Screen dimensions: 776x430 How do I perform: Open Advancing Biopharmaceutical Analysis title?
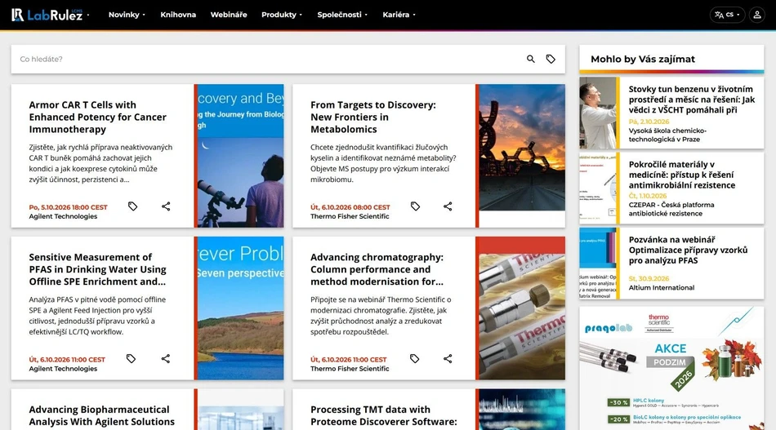click(101, 415)
